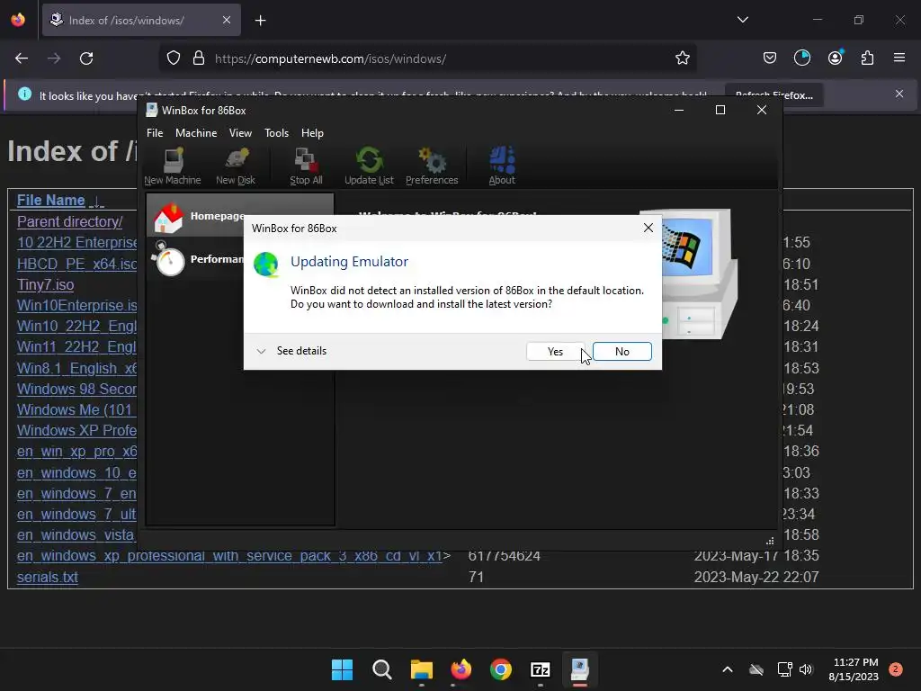
Task: Click the site padlock icon
Action: (x=199, y=58)
